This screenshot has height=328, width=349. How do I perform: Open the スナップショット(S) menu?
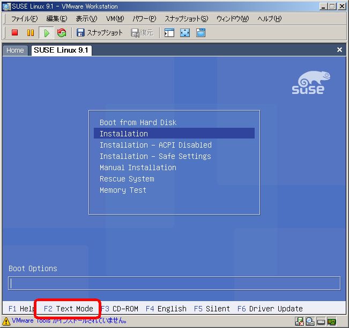point(186,19)
